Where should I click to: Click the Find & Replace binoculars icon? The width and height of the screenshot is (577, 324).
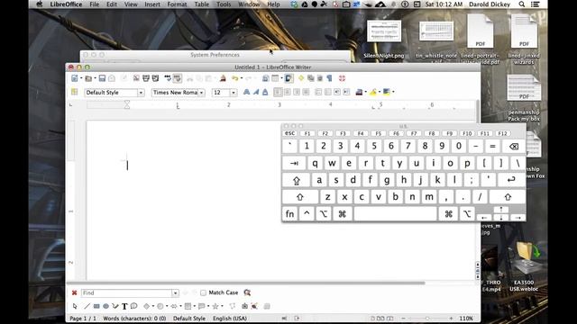pyautogui.click(x=247, y=292)
